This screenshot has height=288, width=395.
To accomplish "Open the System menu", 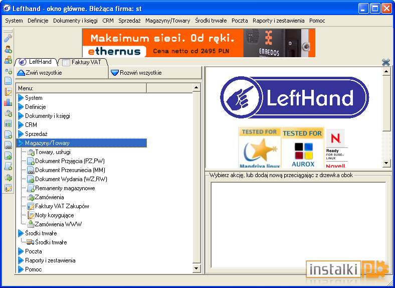I will click(x=14, y=21).
